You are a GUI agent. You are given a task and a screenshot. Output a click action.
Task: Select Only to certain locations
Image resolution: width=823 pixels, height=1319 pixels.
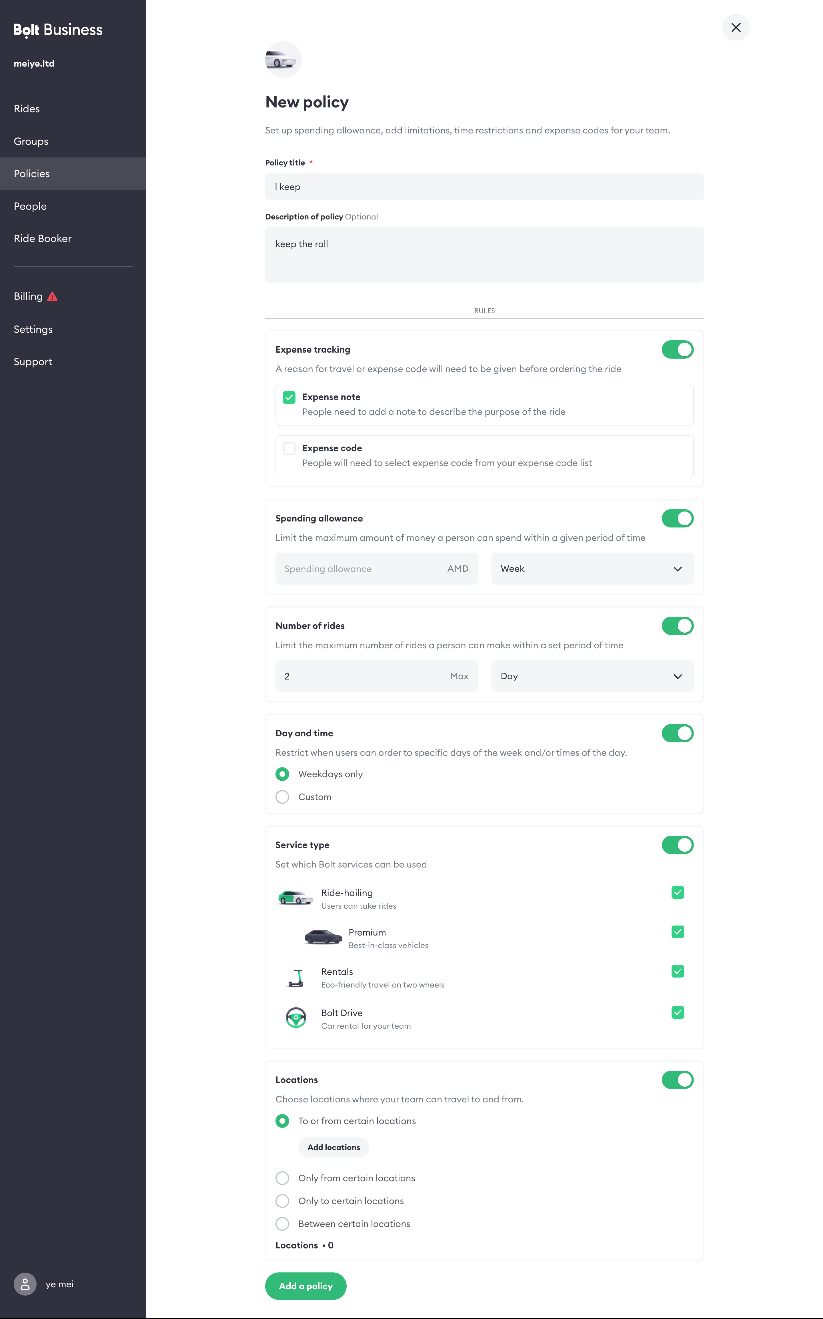tap(282, 1201)
